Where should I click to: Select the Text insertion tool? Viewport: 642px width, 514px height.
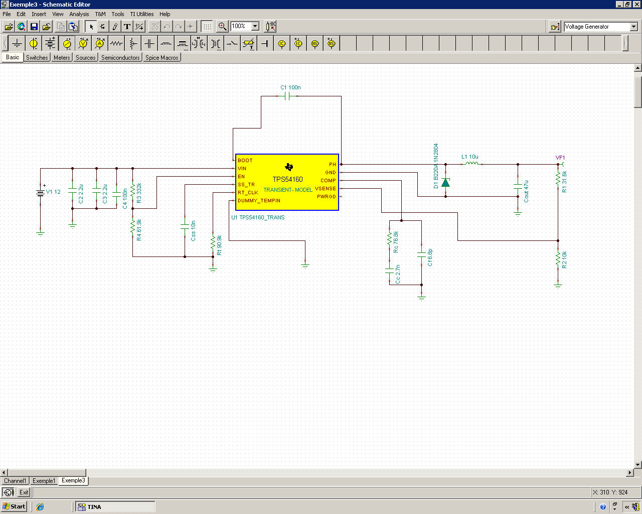pyautogui.click(x=127, y=26)
